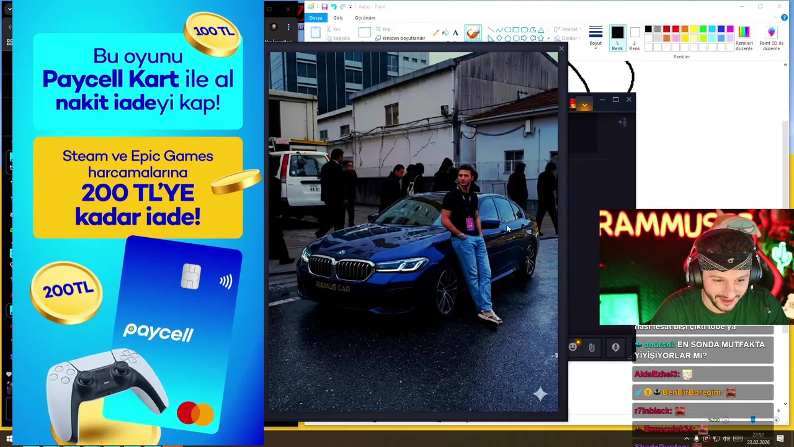Click the volume icon in the system tray

pos(726,439)
